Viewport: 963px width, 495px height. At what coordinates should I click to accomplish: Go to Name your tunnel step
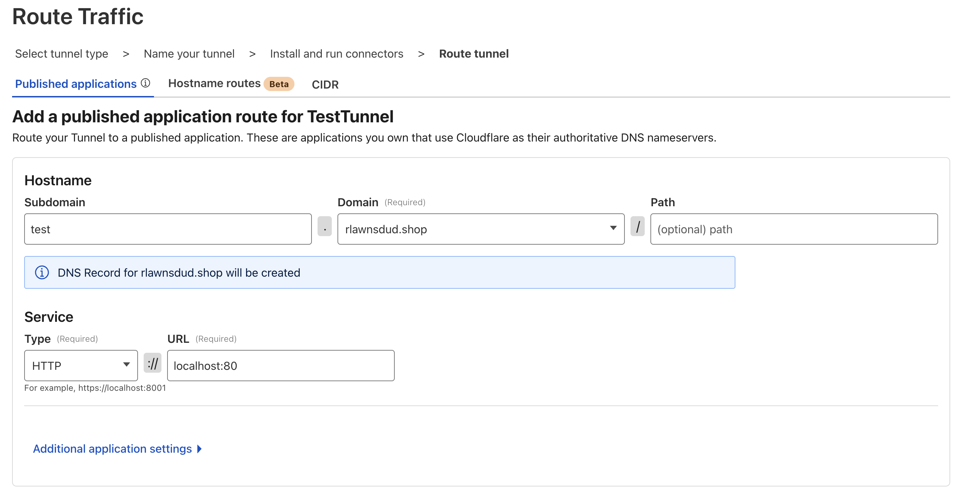(189, 54)
